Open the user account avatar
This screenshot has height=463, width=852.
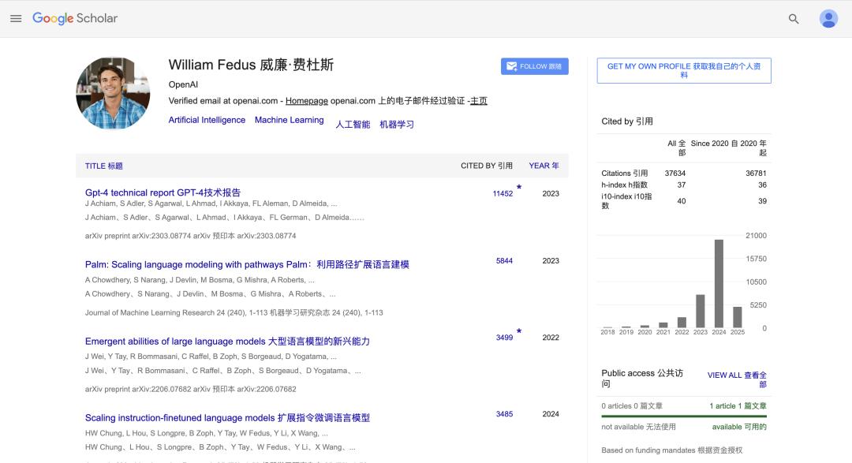pyautogui.click(x=828, y=19)
